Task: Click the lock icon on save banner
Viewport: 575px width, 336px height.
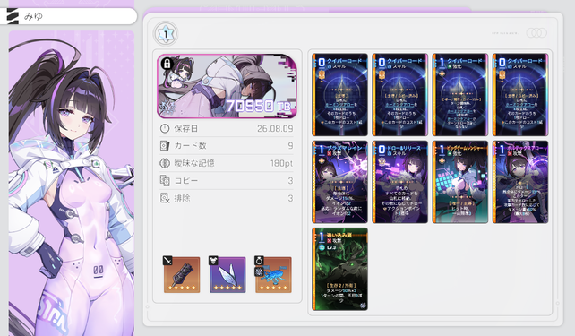Action: point(167,64)
